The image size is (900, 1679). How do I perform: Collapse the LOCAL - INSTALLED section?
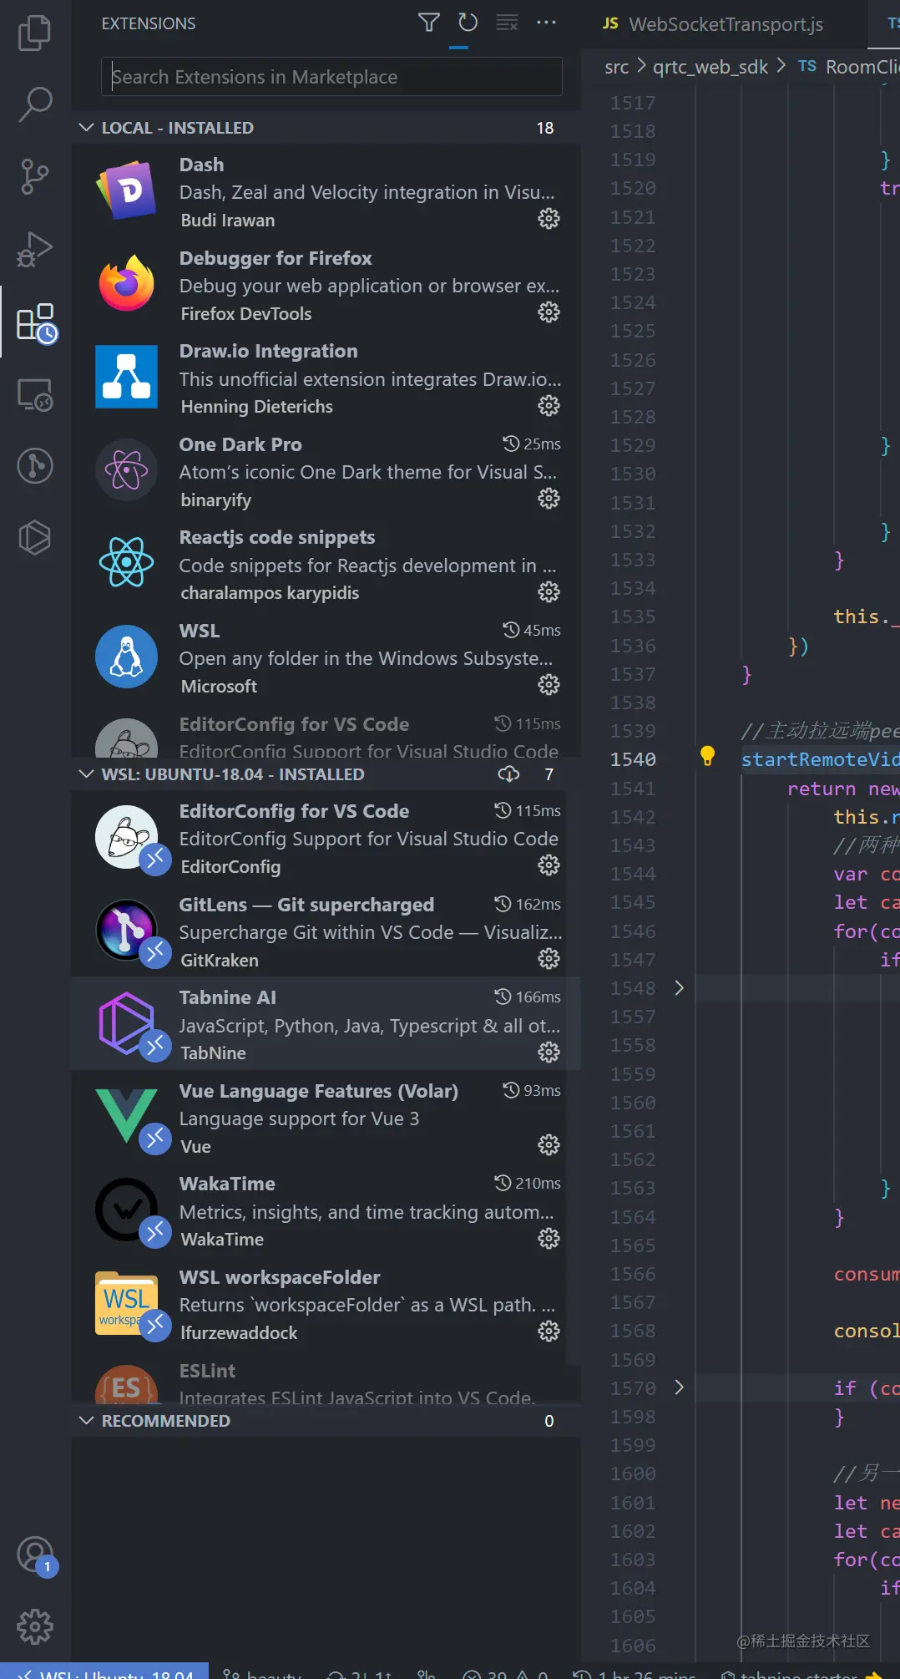point(86,128)
